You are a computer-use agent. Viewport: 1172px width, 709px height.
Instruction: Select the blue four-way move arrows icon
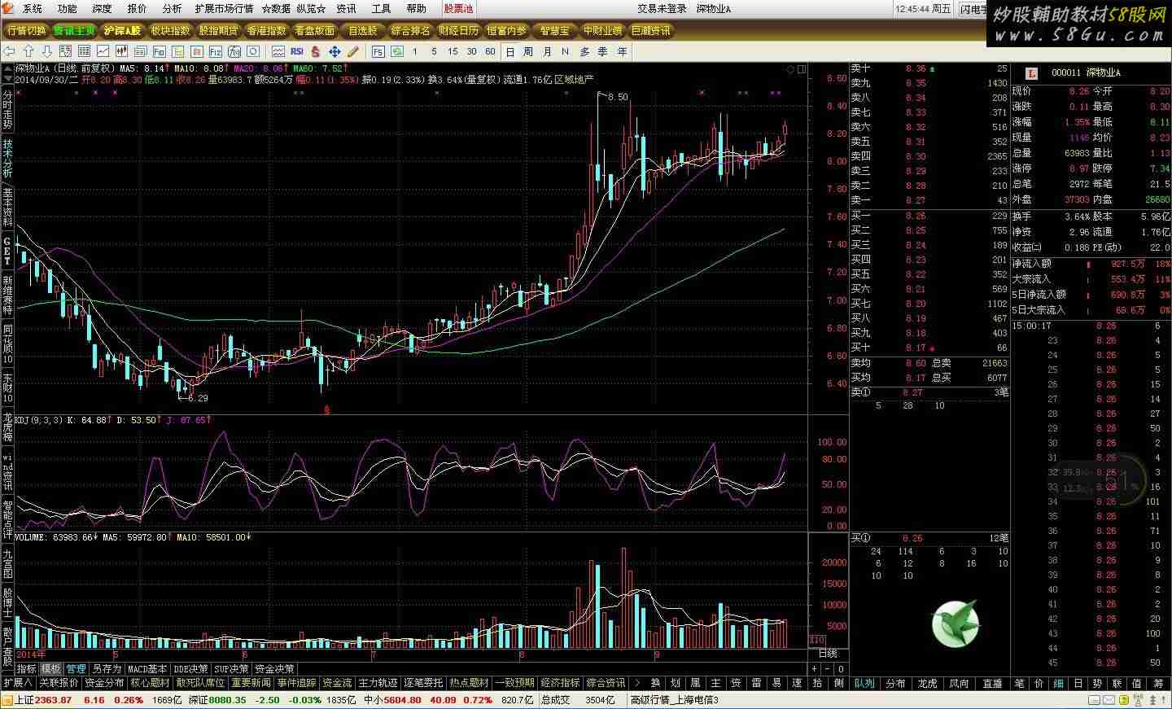tap(335, 51)
